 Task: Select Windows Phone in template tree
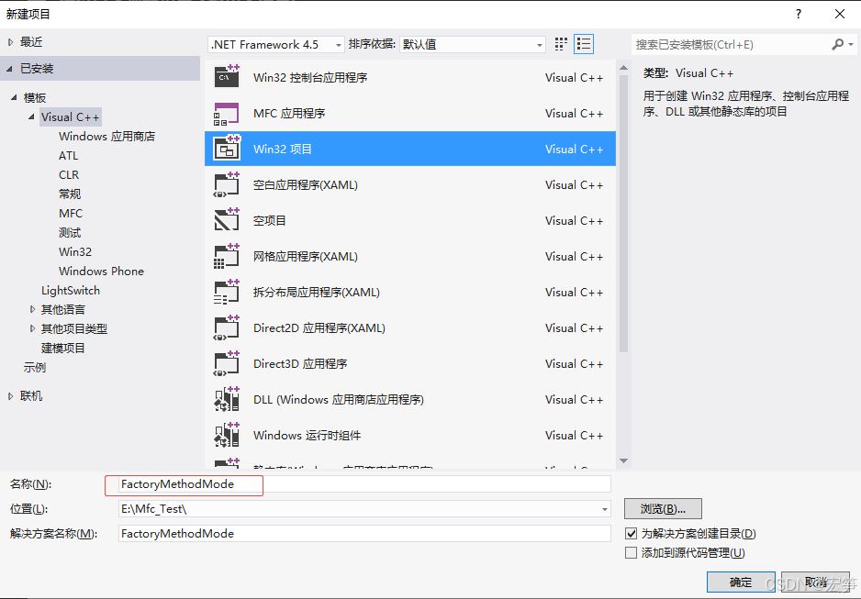point(102,271)
